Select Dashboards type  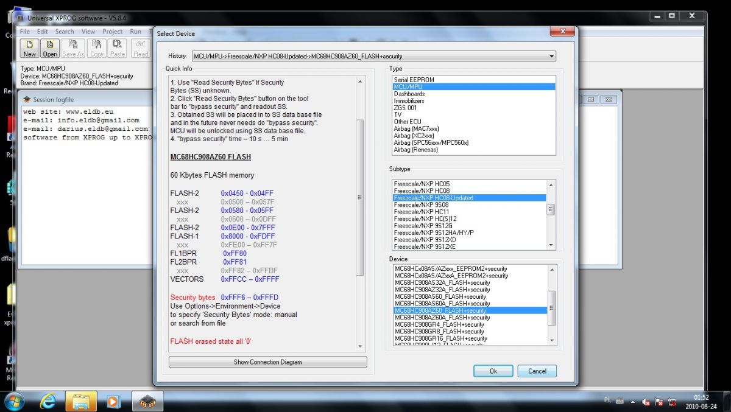point(474,94)
